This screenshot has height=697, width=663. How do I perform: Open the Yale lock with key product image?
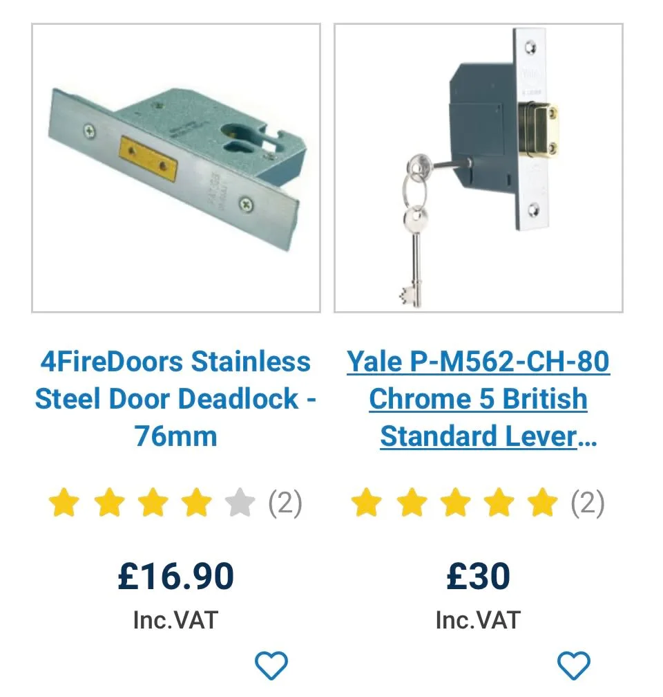[479, 168]
